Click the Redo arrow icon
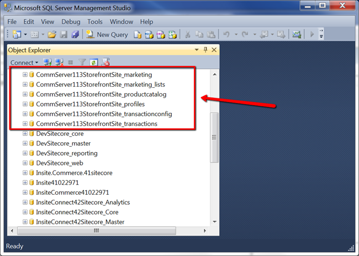The width and height of the screenshot is (359, 256). tap(245, 35)
